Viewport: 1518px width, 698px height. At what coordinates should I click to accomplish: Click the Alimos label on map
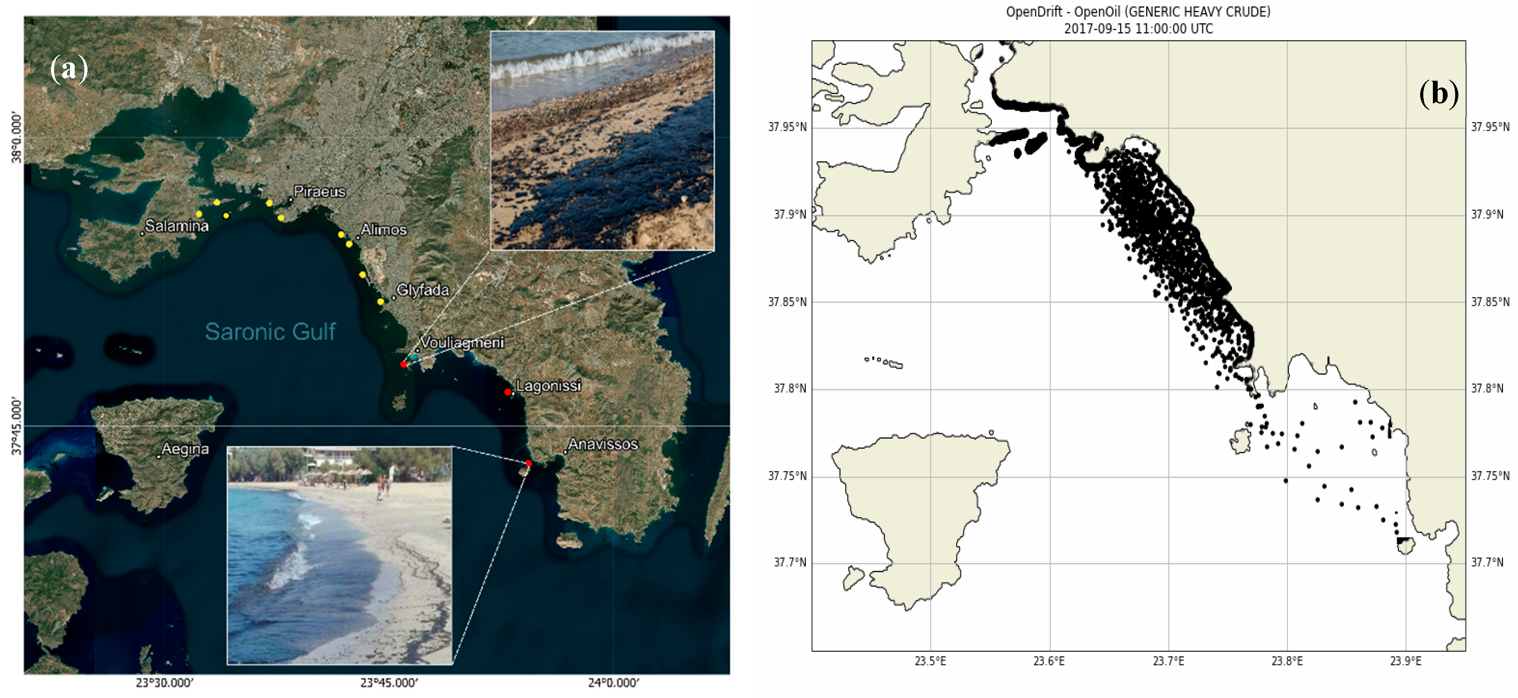point(384,229)
